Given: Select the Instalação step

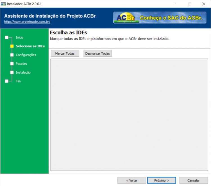Looking at the screenshot, I should tap(23, 72).
